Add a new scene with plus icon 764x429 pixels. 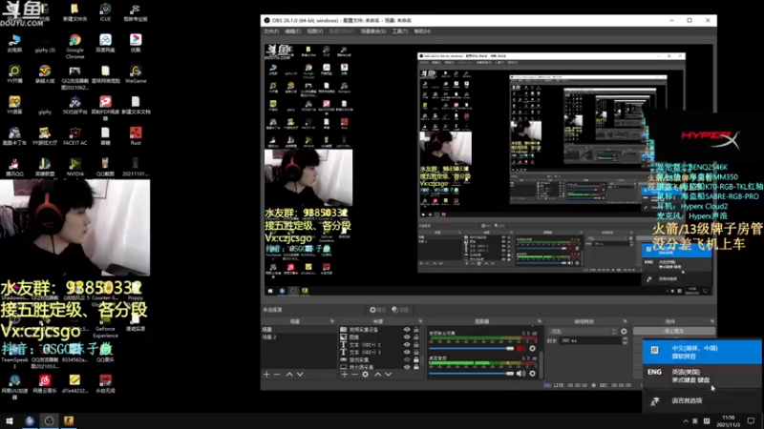point(266,374)
